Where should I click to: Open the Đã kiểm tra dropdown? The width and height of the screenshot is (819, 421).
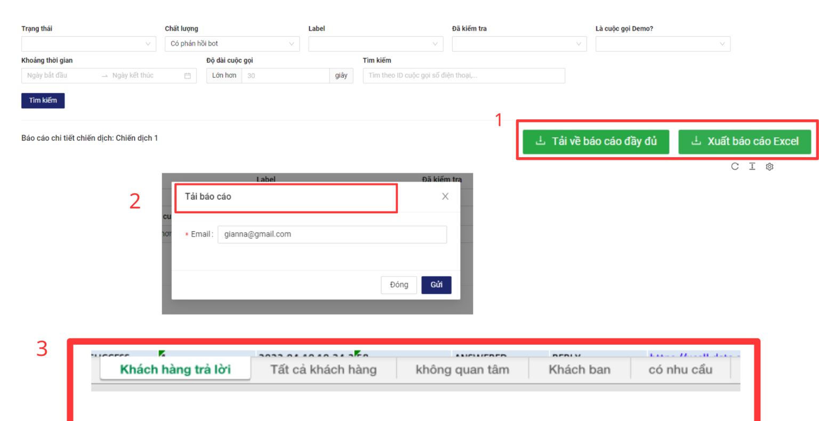(519, 44)
